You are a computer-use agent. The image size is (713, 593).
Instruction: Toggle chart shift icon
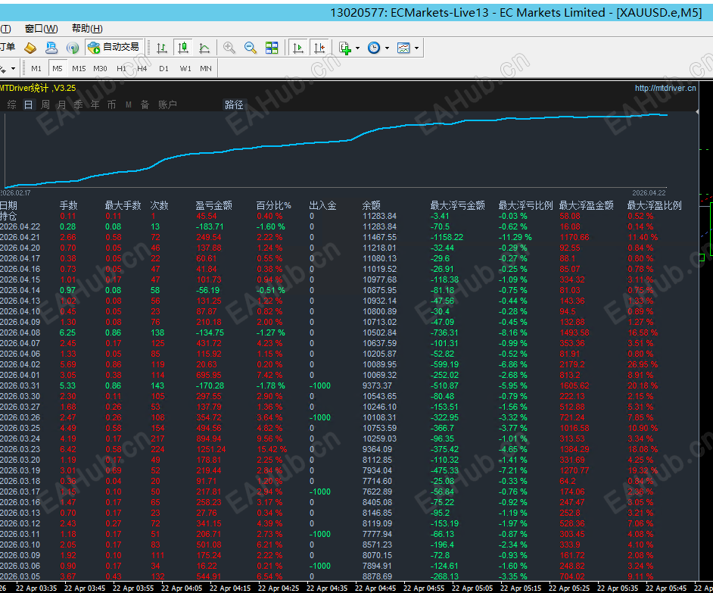(x=319, y=48)
